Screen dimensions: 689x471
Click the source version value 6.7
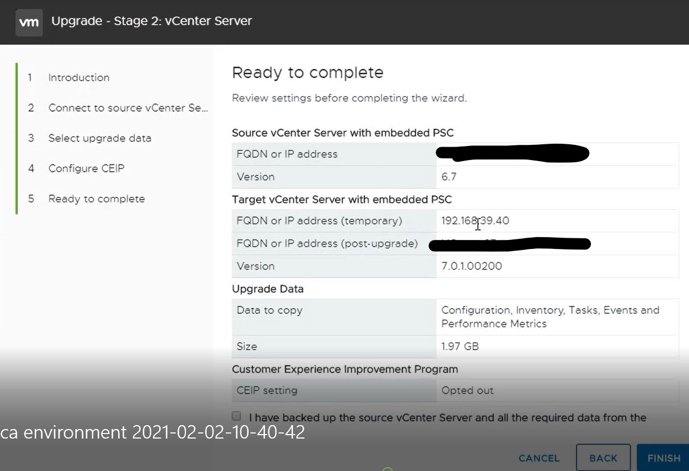[449, 177]
